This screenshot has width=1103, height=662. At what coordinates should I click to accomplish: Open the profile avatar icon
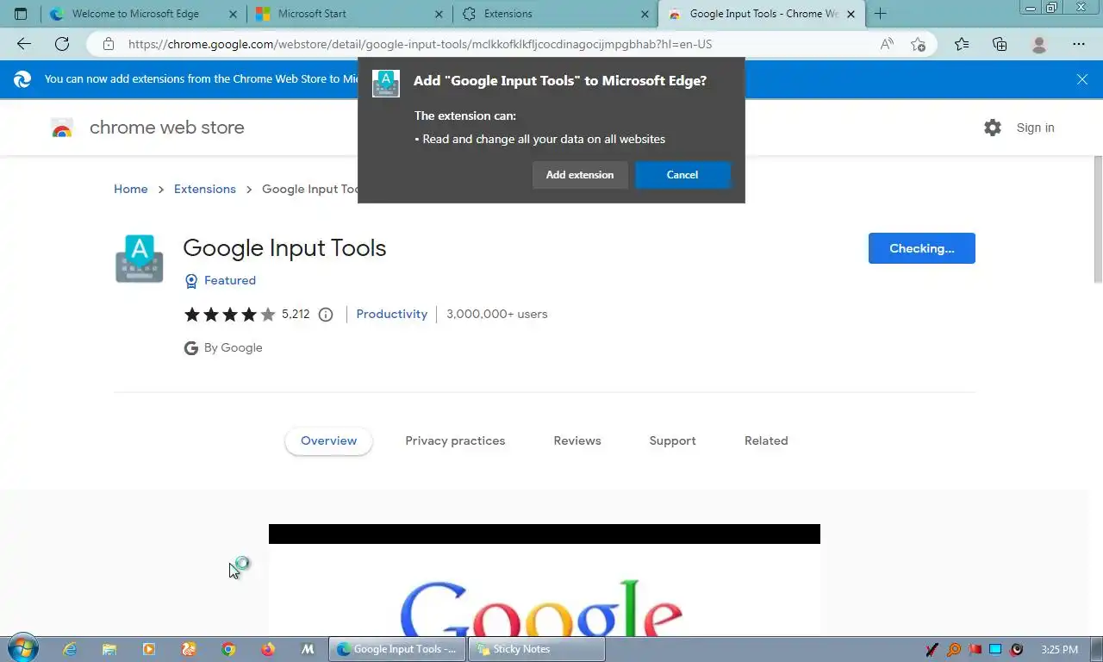tap(1039, 44)
